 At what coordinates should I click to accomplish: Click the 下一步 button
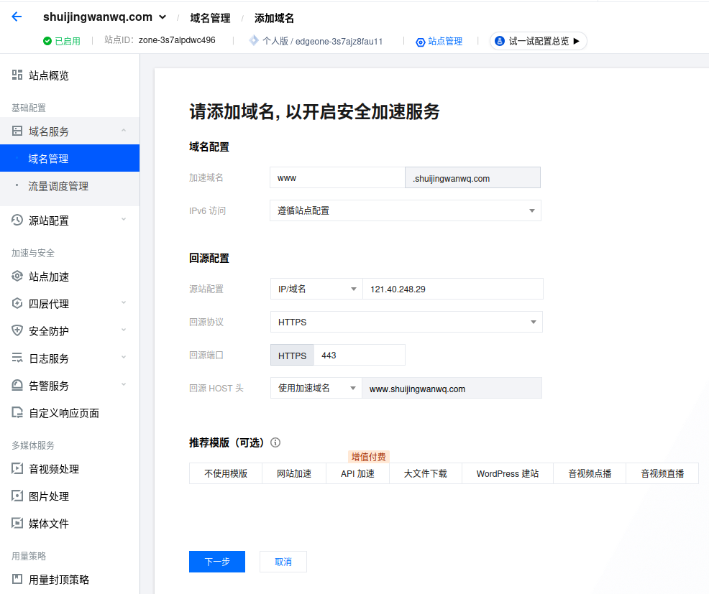(x=217, y=562)
